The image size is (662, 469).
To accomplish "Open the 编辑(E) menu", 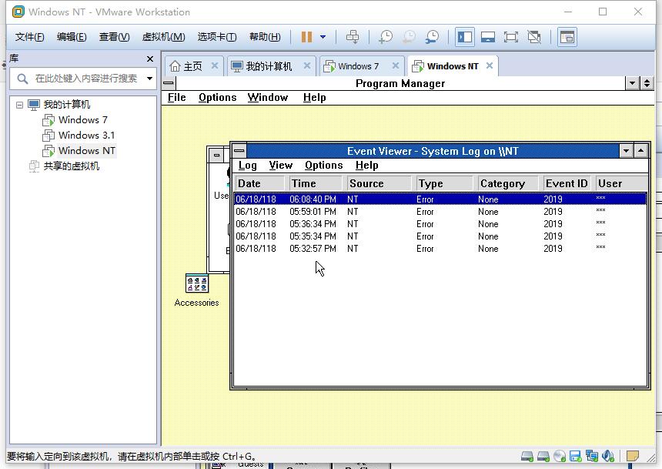I will coord(72,37).
